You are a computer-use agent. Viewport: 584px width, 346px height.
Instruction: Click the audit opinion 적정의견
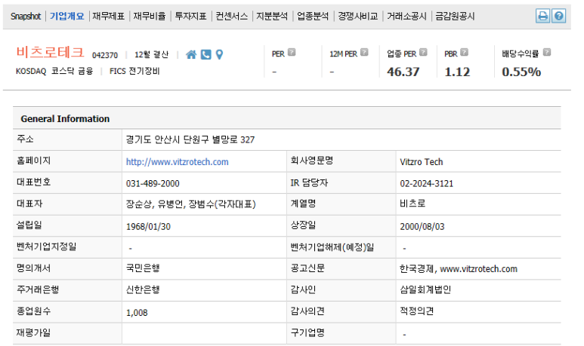[x=417, y=311]
